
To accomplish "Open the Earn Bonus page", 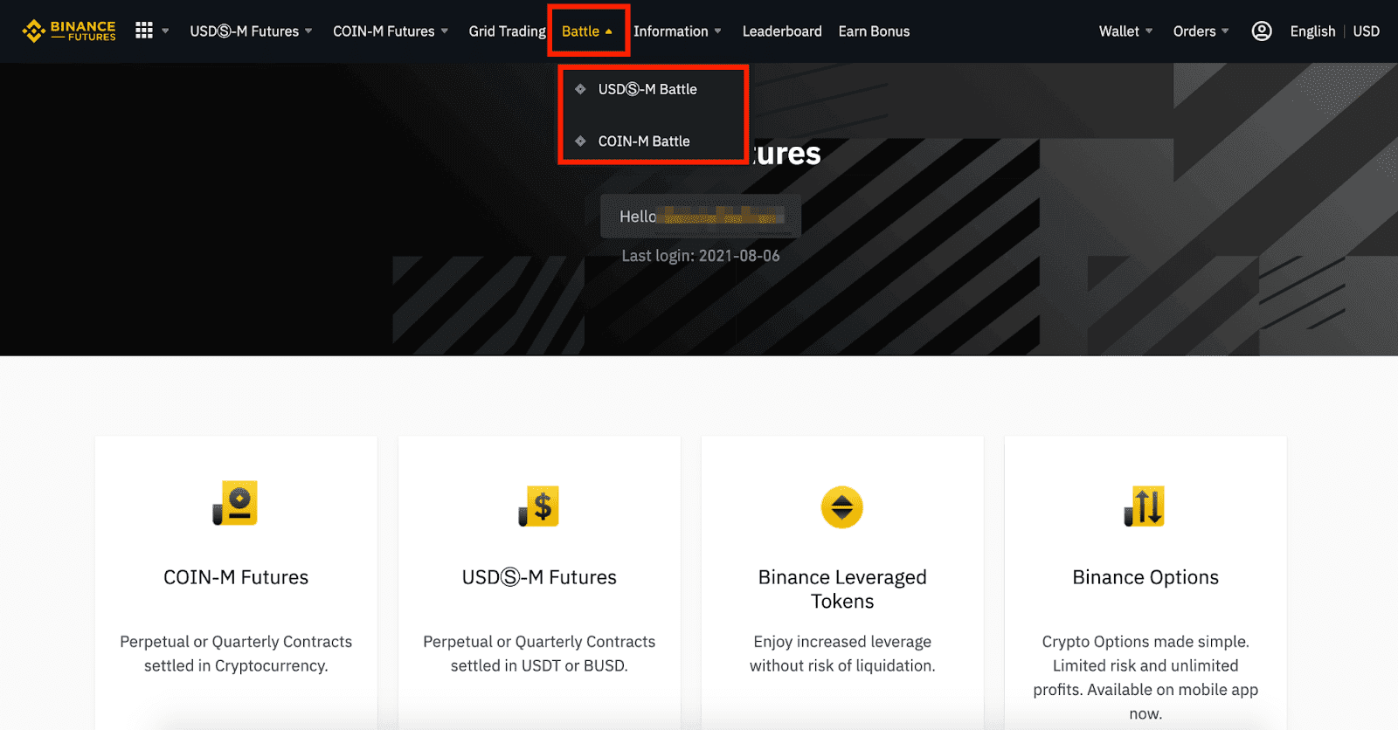I will (874, 31).
